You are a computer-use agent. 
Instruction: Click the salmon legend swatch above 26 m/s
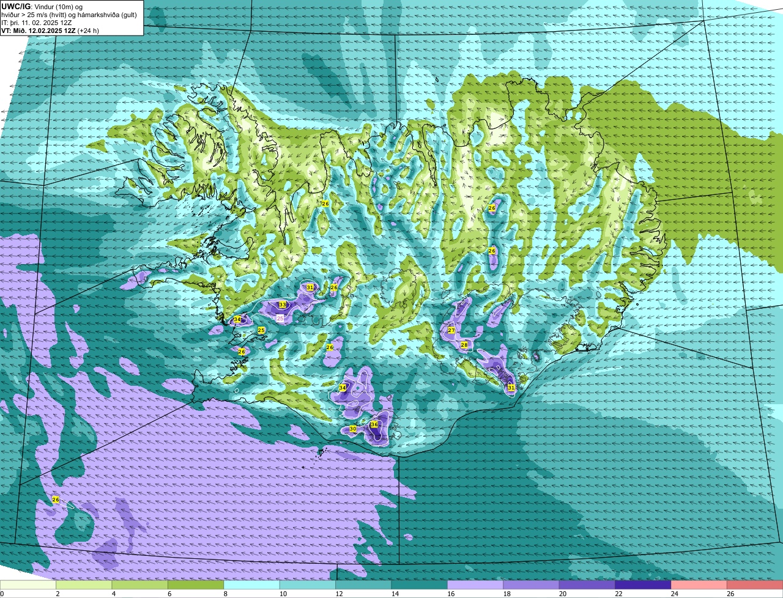click(755, 585)
